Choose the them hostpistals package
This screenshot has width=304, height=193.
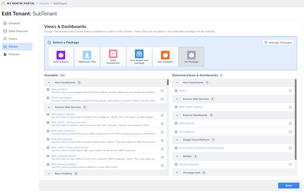tap(113, 57)
